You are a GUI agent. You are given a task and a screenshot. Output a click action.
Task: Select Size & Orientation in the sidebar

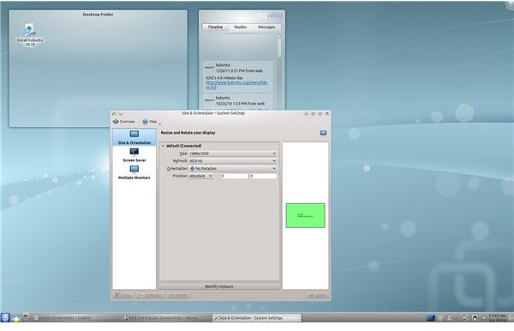[134, 137]
